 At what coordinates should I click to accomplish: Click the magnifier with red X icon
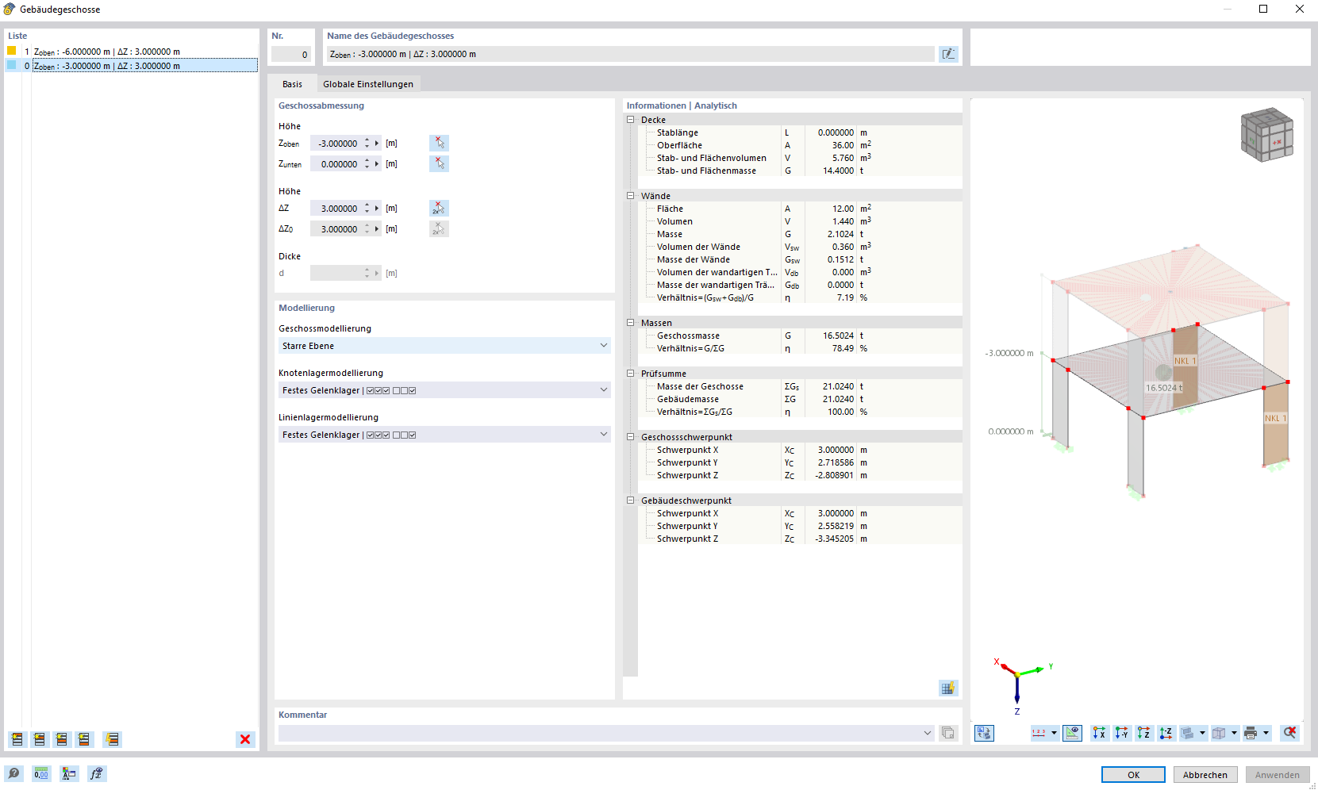click(1290, 733)
